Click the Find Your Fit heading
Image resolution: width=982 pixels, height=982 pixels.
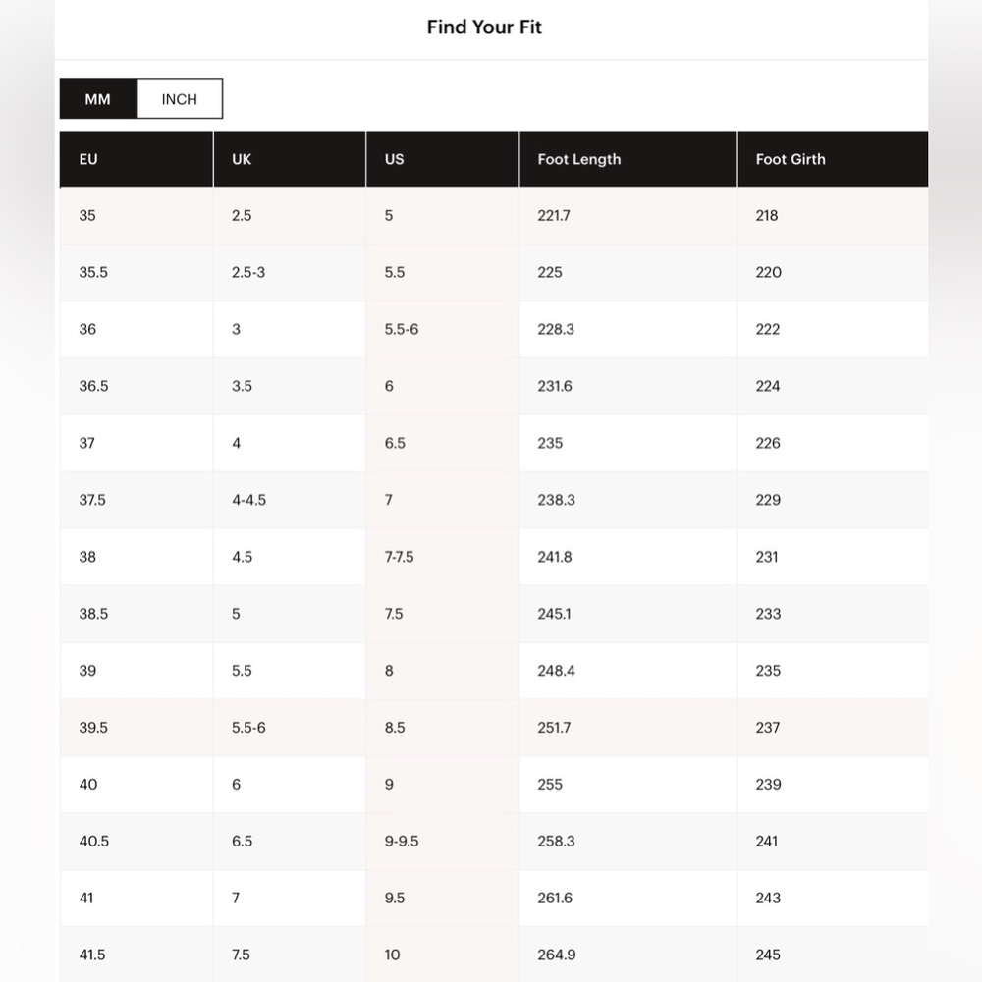pyautogui.click(x=484, y=27)
